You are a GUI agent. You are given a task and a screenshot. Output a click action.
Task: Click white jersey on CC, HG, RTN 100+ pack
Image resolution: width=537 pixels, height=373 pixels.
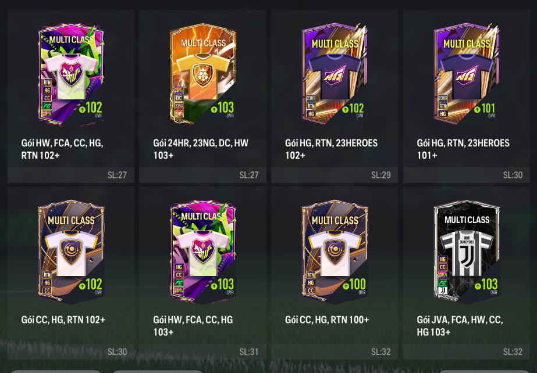point(335,253)
